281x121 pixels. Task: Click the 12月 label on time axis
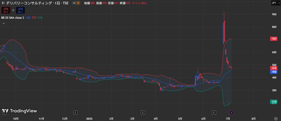coord(65,119)
